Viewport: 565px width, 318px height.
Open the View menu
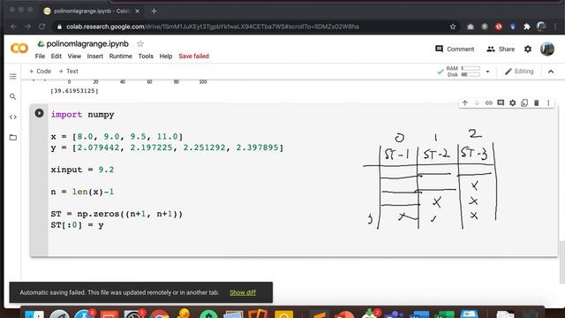click(74, 57)
